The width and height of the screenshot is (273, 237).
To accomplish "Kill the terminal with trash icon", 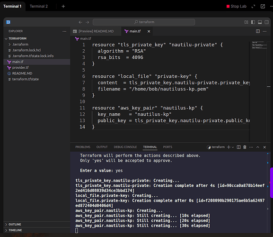I will 245,147.
